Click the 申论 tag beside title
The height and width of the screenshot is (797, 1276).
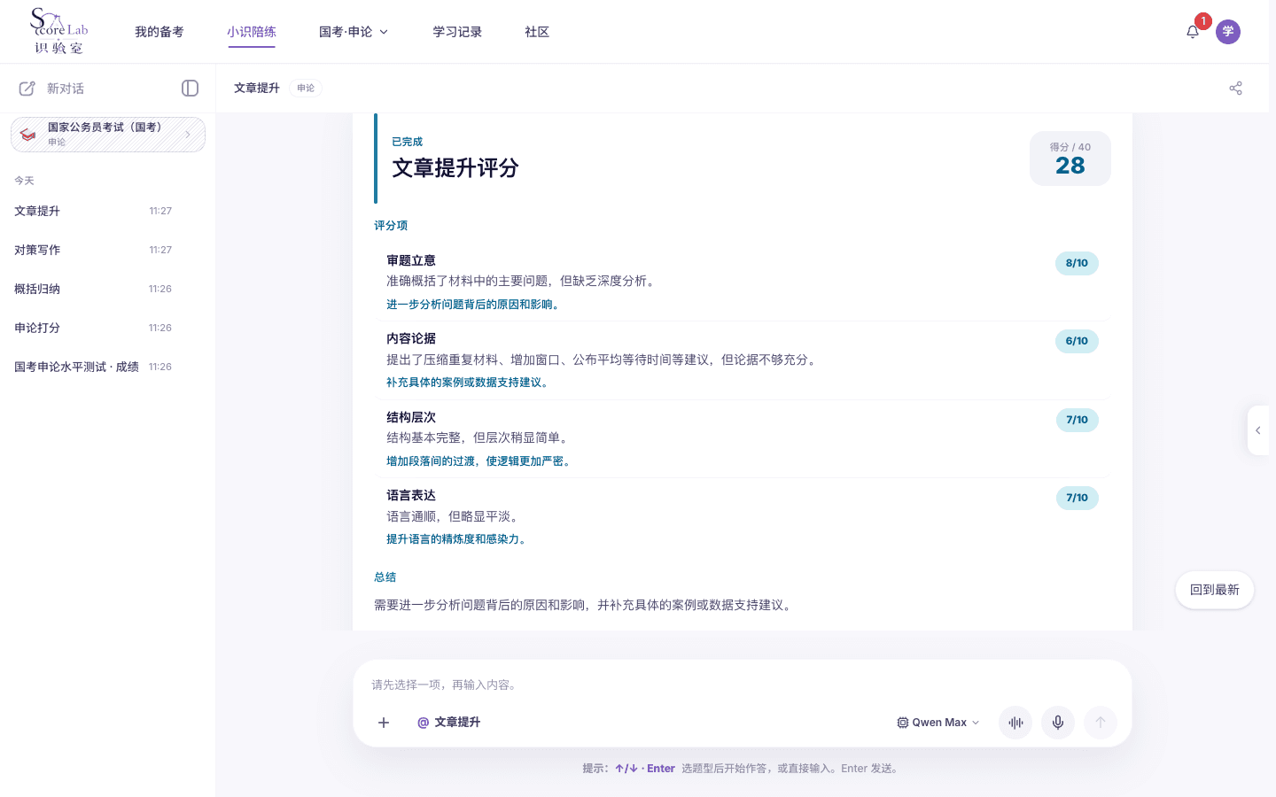(x=306, y=88)
